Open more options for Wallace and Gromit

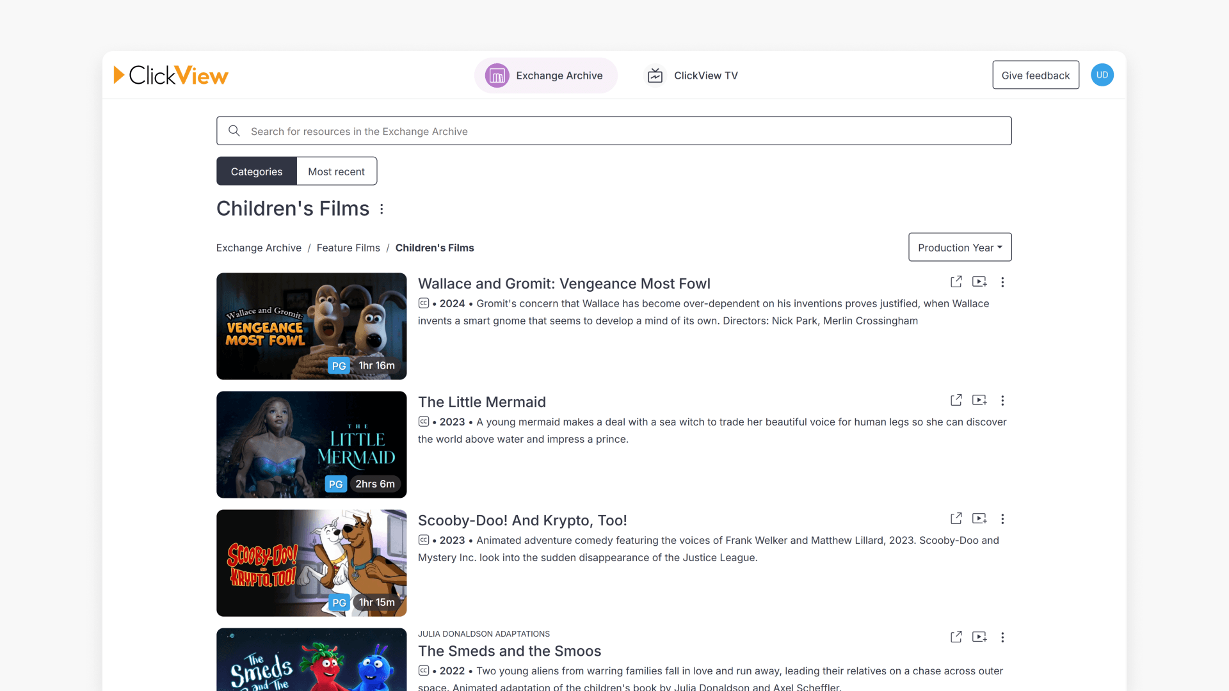tap(1002, 282)
